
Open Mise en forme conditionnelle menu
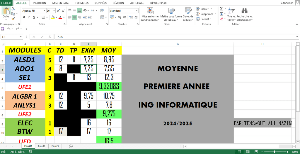(x=150, y=14)
